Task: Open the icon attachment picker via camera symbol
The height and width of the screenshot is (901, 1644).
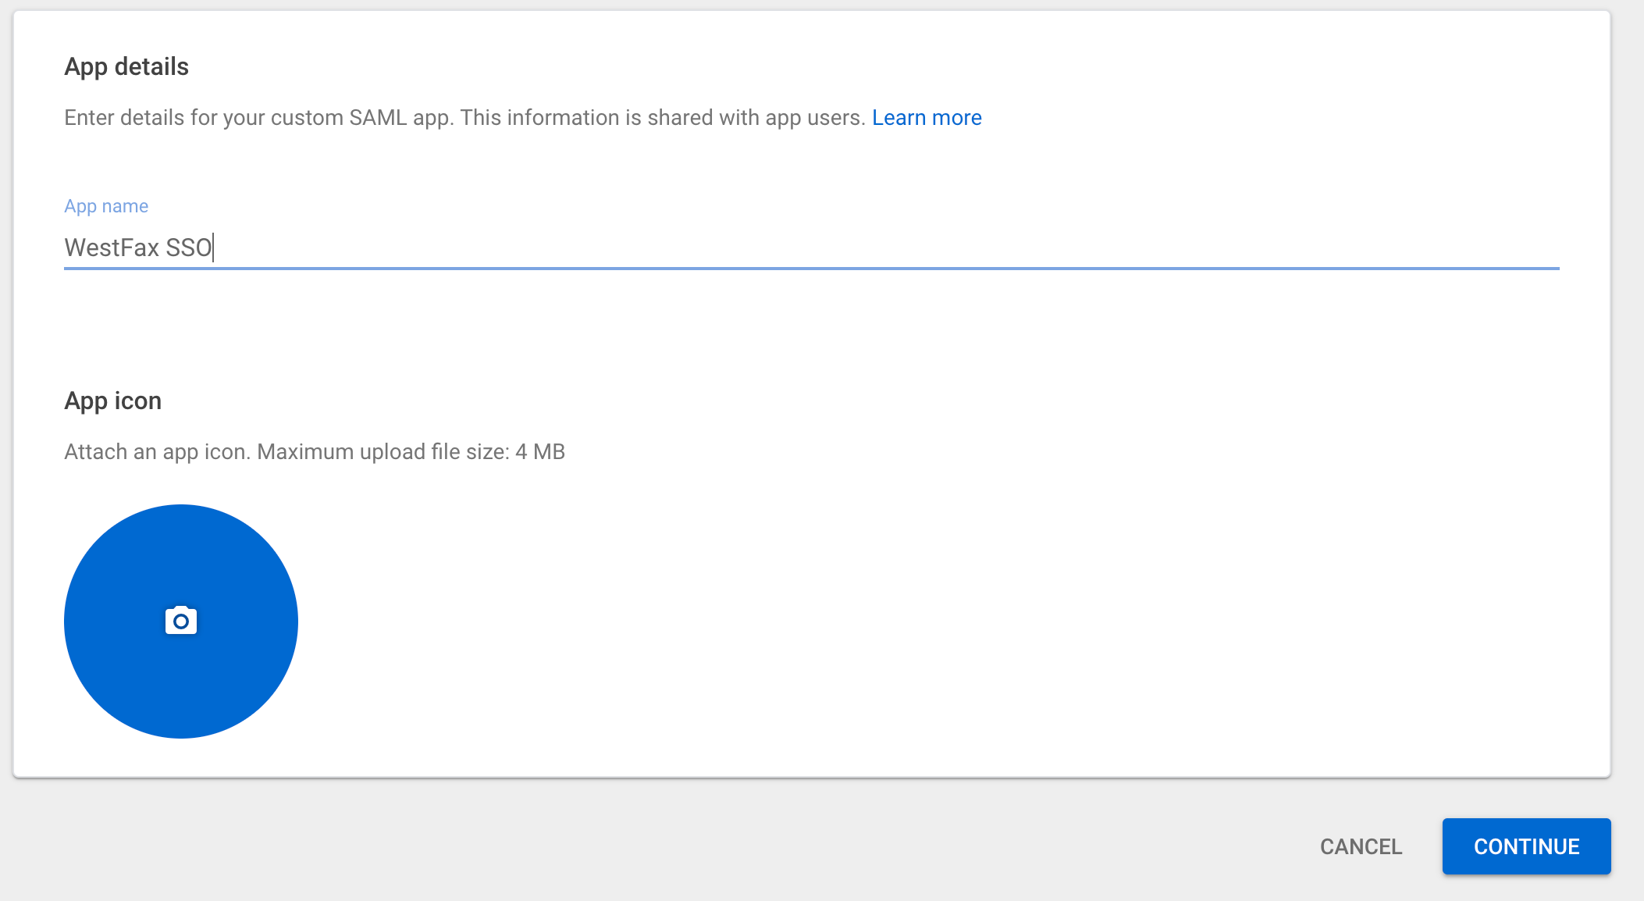Action: (180, 621)
